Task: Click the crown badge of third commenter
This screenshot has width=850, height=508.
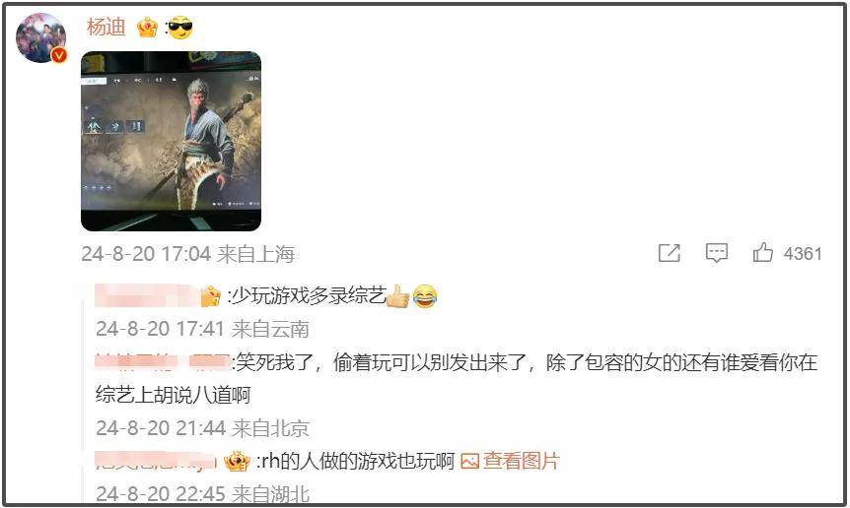Action: 237,462
